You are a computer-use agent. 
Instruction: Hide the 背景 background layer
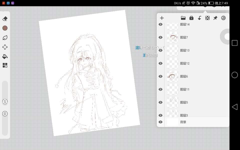(160, 122)
